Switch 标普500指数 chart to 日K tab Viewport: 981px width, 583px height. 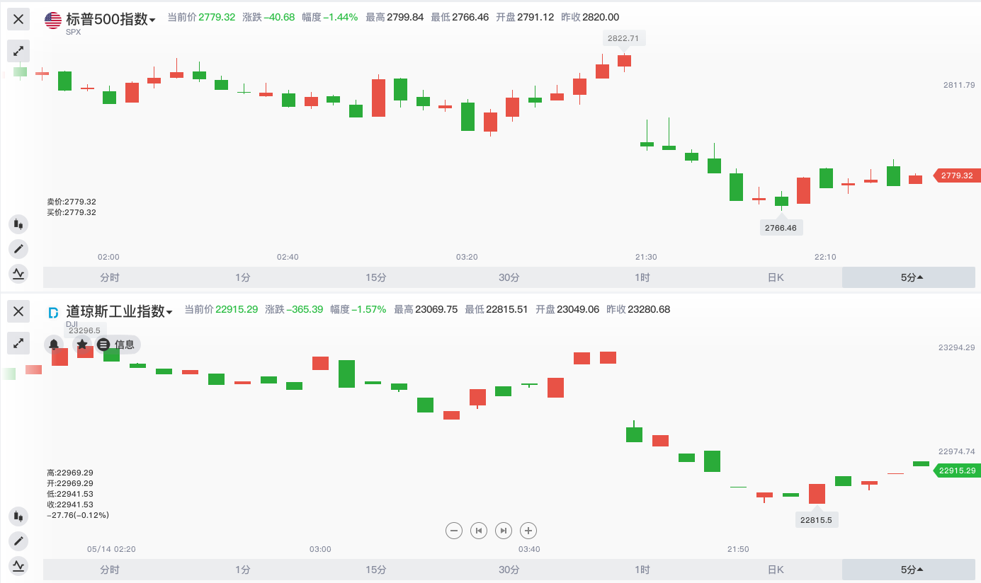click(776, 277)
